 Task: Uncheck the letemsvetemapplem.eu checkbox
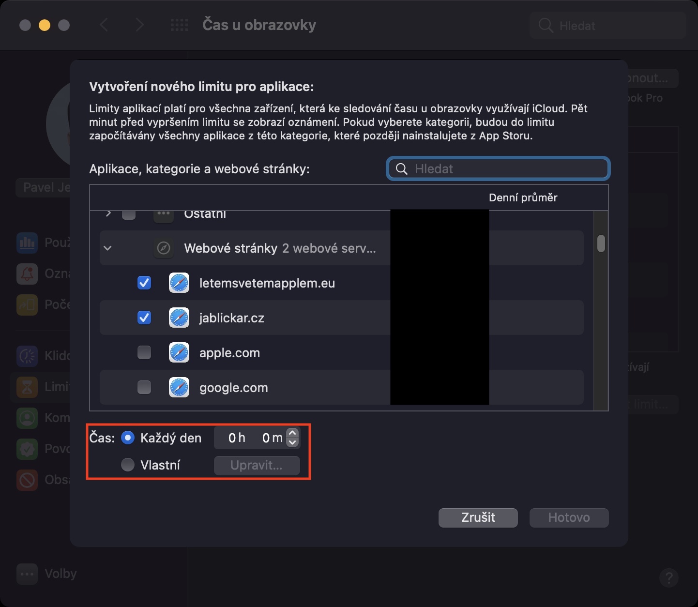click(144, 283)
